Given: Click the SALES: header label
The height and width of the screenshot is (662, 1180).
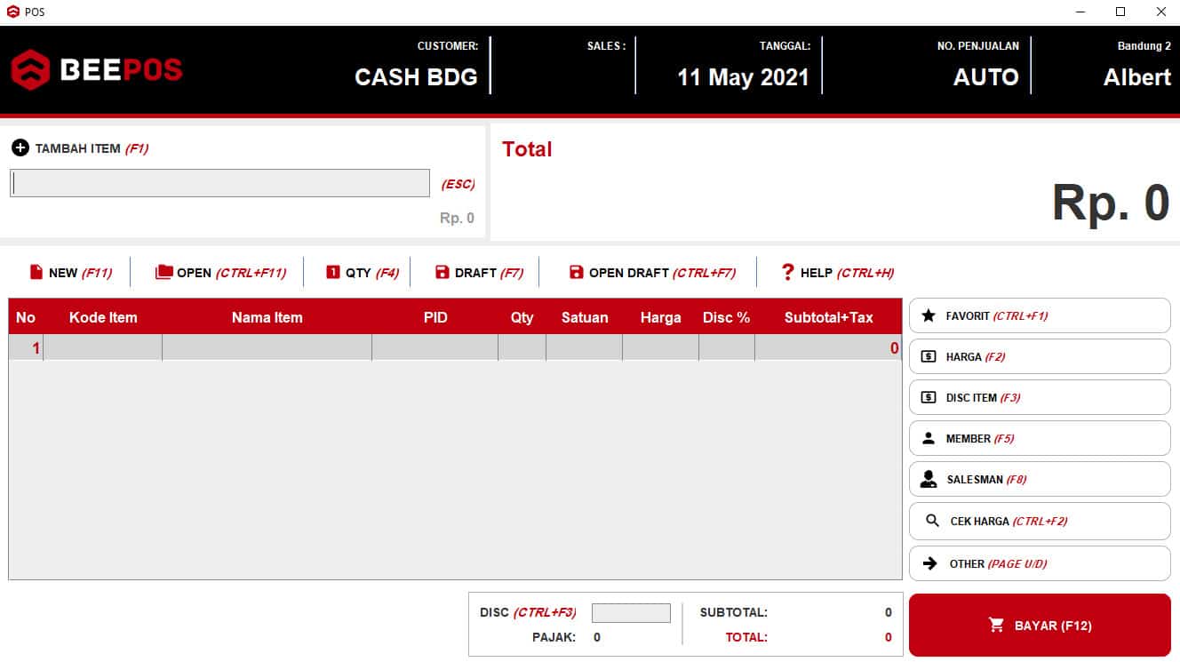Looking at the screenshot, I should click(x=606, y=46).
